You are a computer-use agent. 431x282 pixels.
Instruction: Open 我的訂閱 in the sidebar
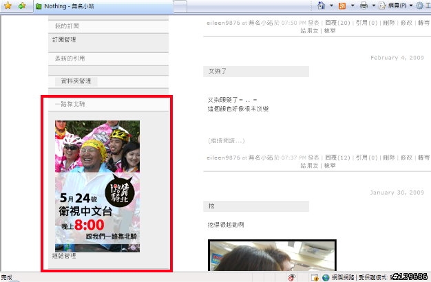pos(67,26)
